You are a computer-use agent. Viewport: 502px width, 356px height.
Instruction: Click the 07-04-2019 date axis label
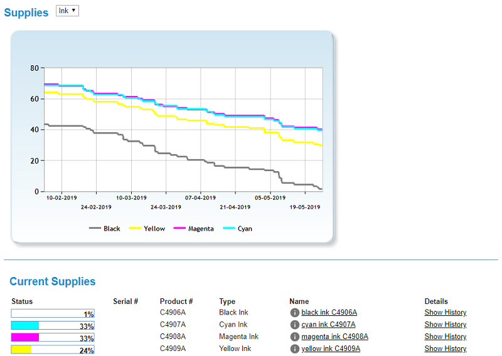[x=200, y=198]
